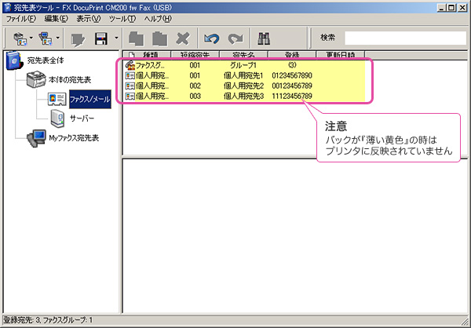Open the 表示(V) menu
The height and width of the screenshot is (328, 471).
point(89,18)
